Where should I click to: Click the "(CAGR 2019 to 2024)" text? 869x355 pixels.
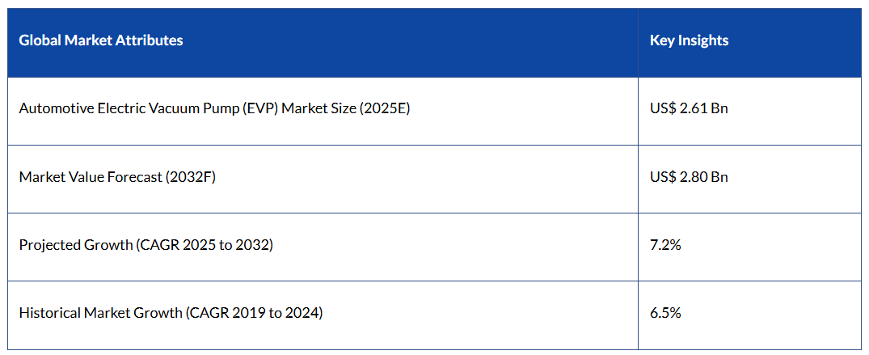coord(253,312)
